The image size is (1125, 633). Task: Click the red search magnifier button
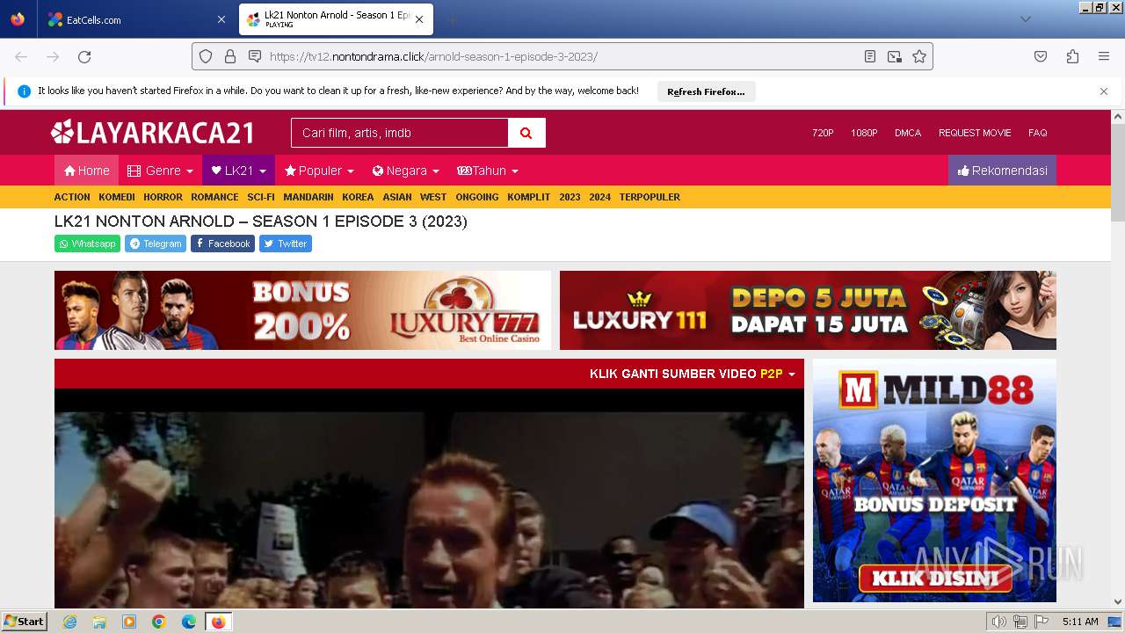(x=526, y=133)
